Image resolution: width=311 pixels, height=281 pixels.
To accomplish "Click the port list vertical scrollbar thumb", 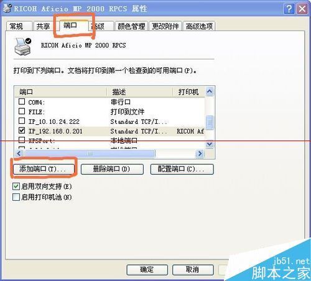I will pos(210,122).
